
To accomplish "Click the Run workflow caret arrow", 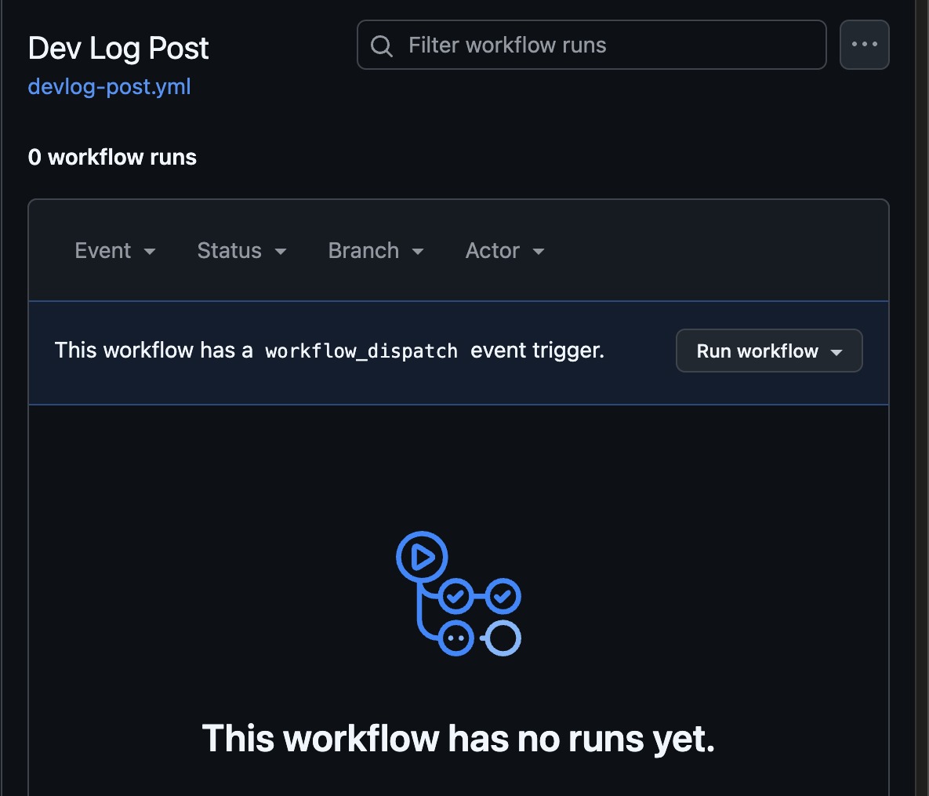I will [836, 352].
